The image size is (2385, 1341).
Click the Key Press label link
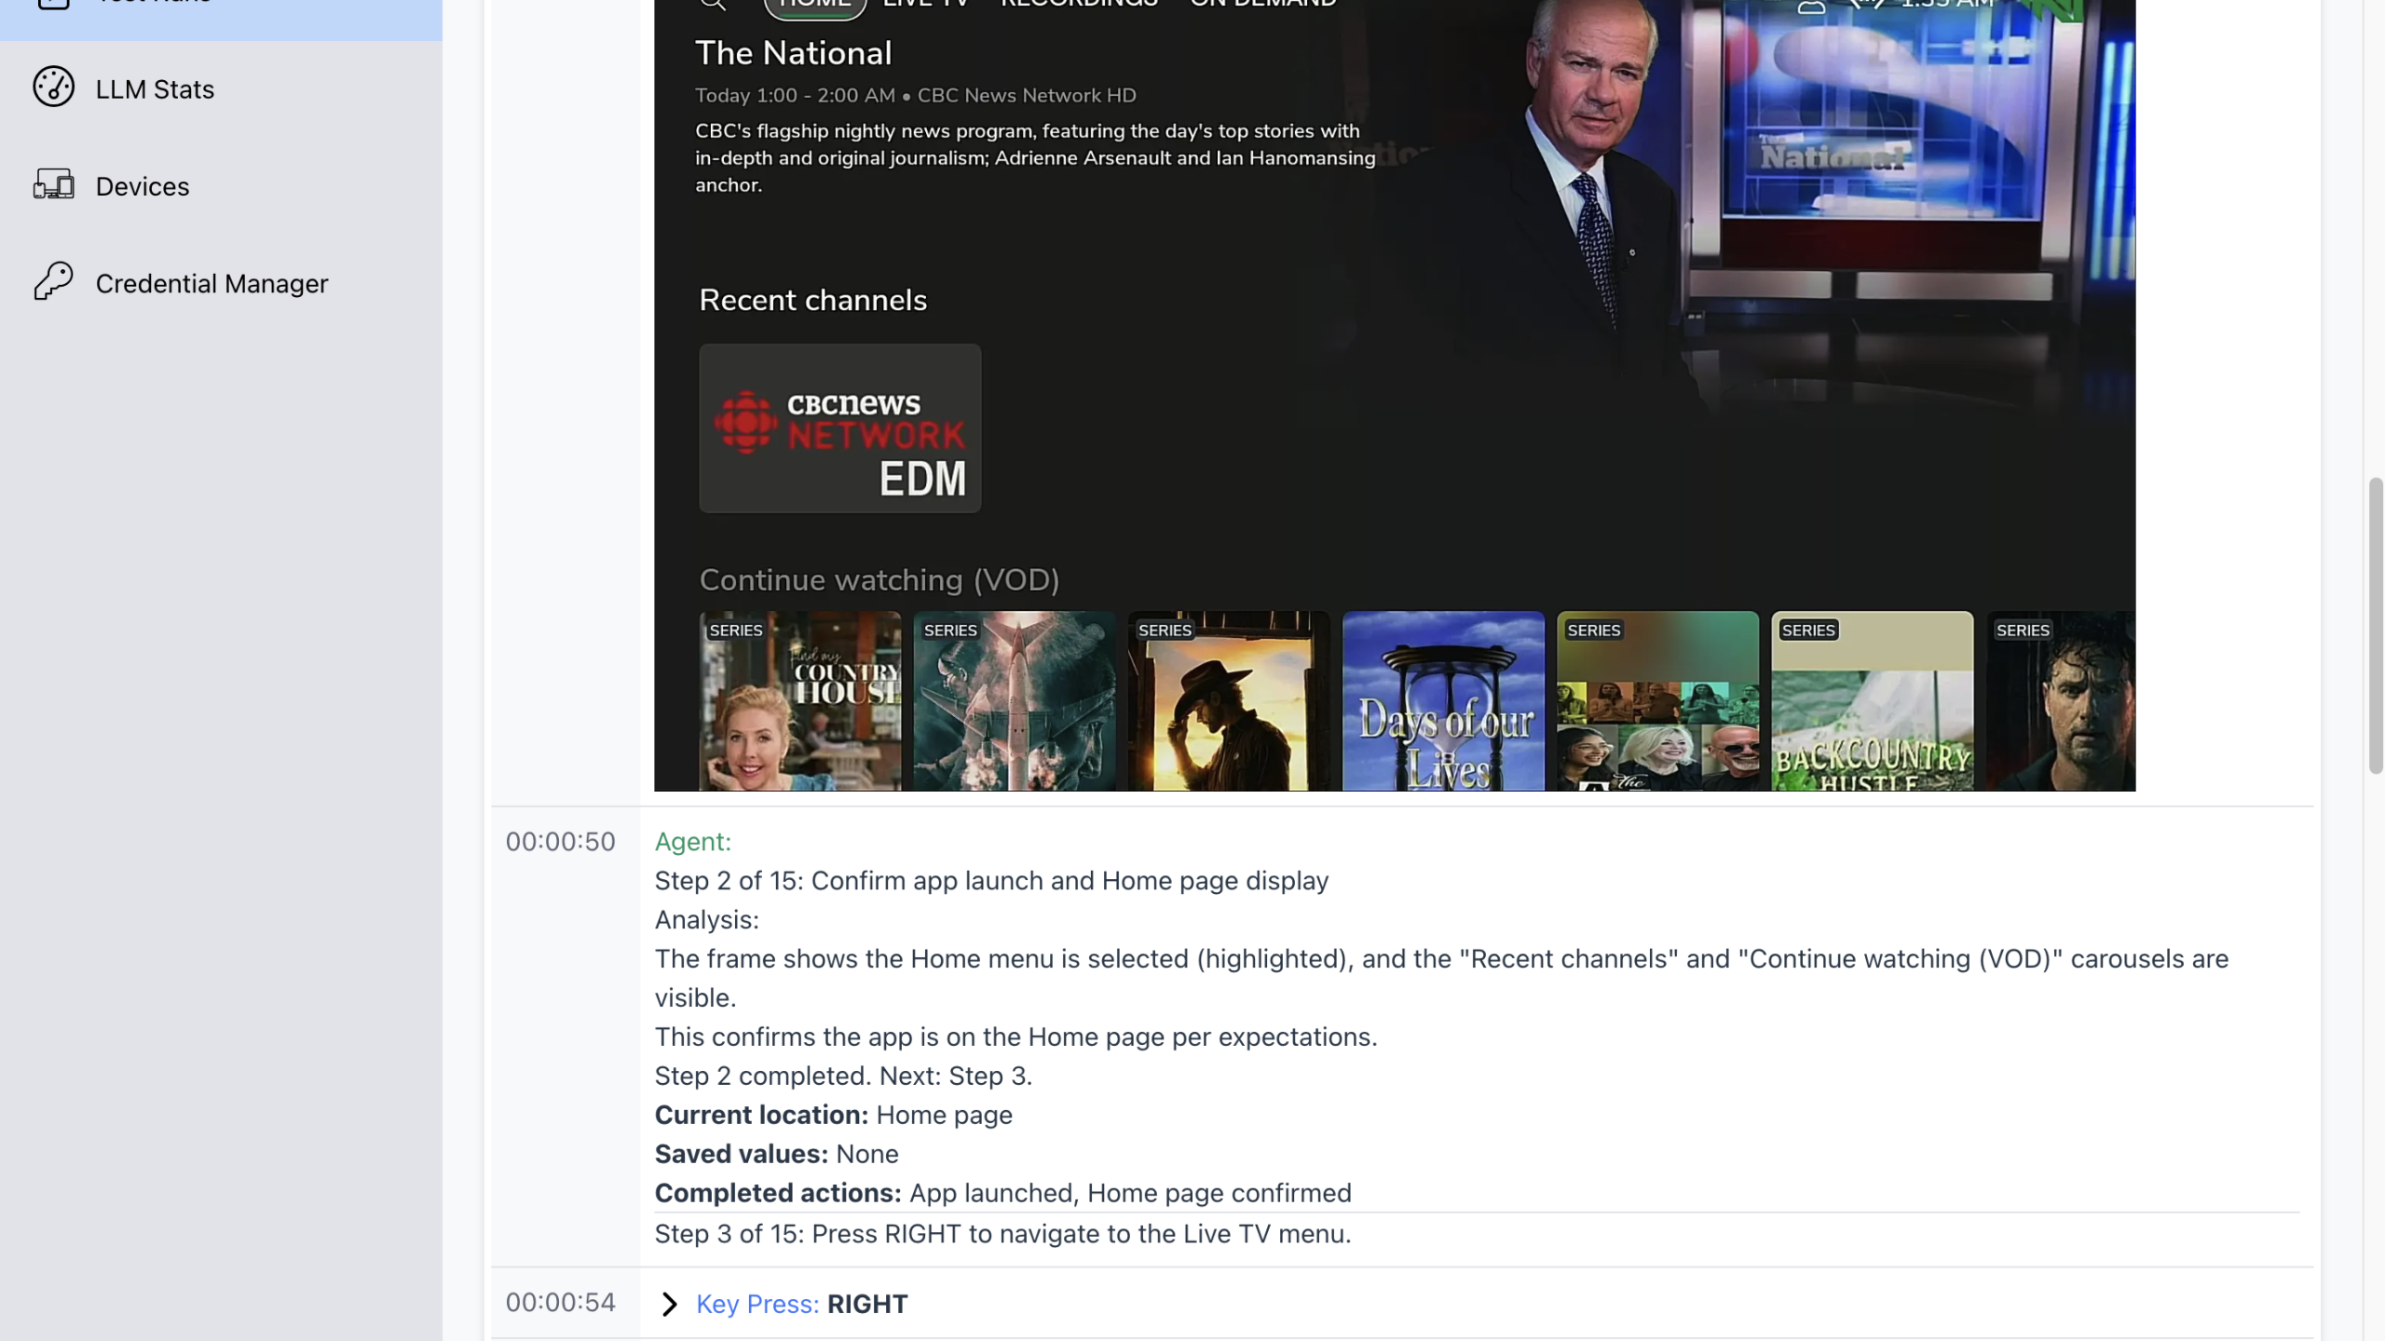757,1304
